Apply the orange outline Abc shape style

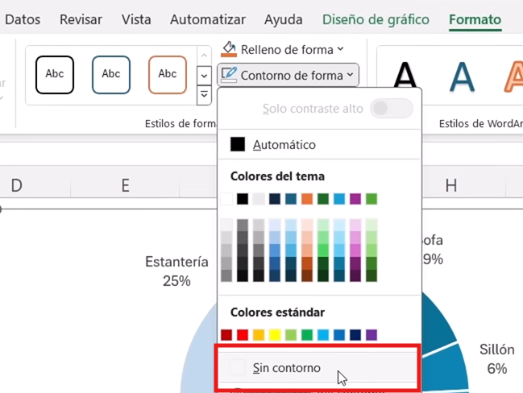pos(168,75)
